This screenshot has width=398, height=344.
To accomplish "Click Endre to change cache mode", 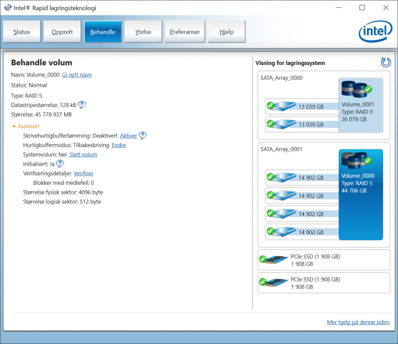I will [119, 145].
